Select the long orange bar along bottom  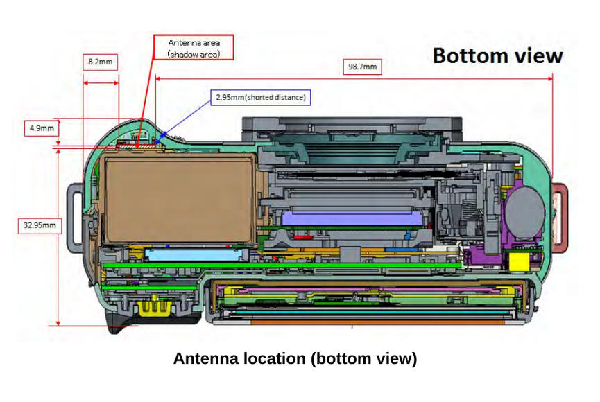[378, 322]
